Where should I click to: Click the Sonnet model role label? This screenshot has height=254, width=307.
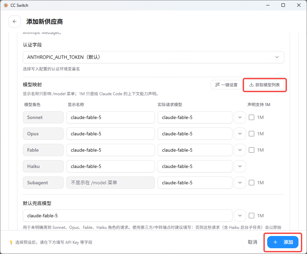click(x=43, y=117)
